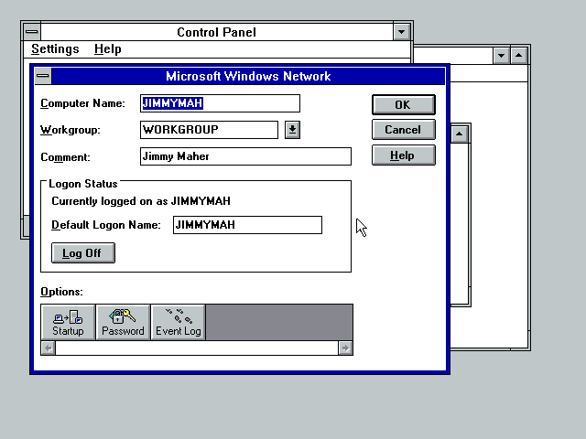The image size is (586, 439).
Task: Log Off the current user
Action: 83,253
